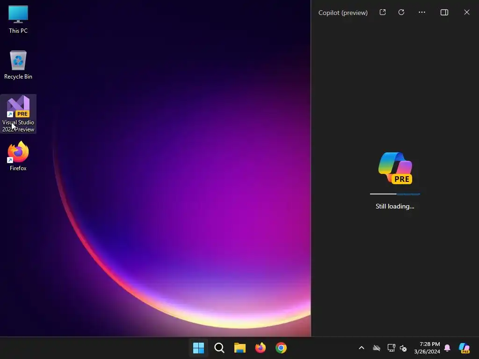Click the Copilot loading progress bar
479x359 pixels.
coord(395,194)
